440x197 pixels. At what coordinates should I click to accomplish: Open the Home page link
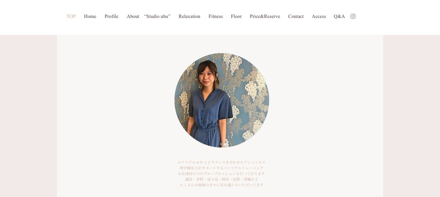[90, 16]
